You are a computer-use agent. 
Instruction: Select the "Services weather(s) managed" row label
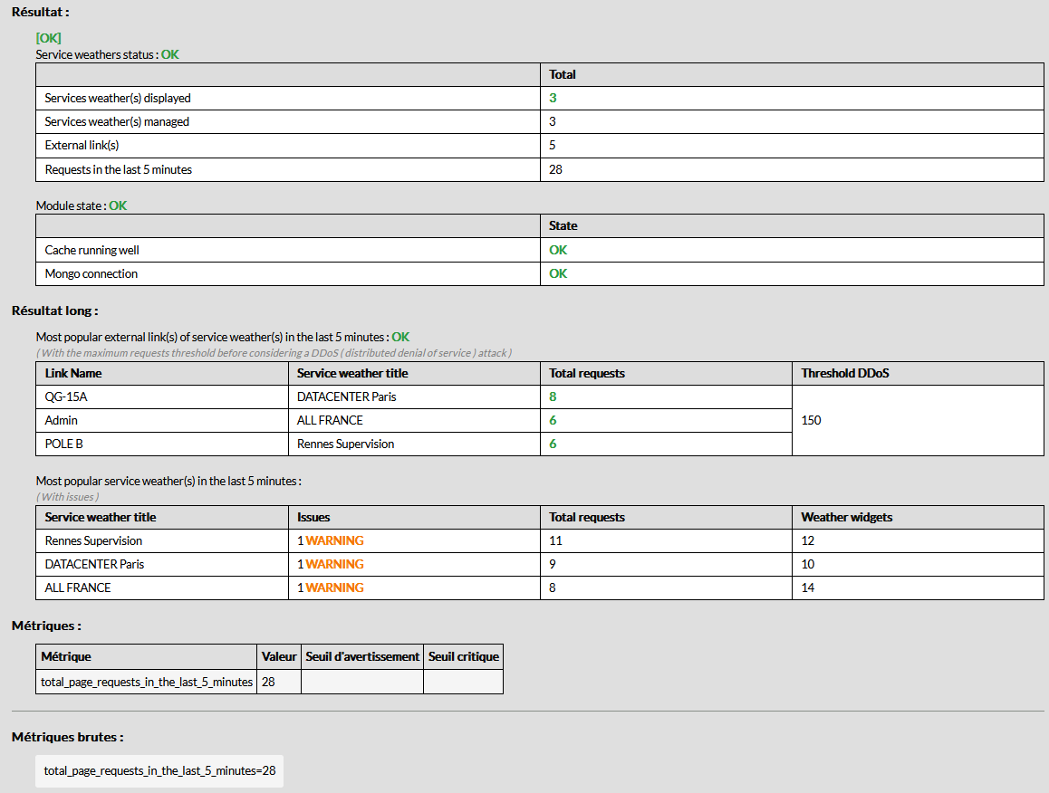(x=117, y=121)
